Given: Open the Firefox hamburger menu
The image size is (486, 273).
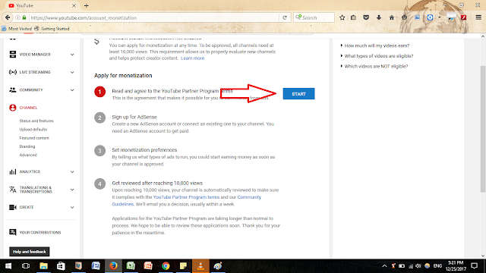Looking at the screenshot, I should pos(478,17).
